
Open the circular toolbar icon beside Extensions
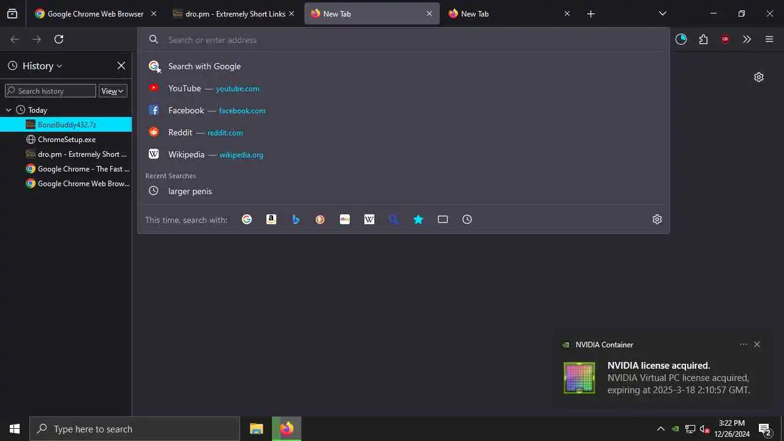(681, 39)
